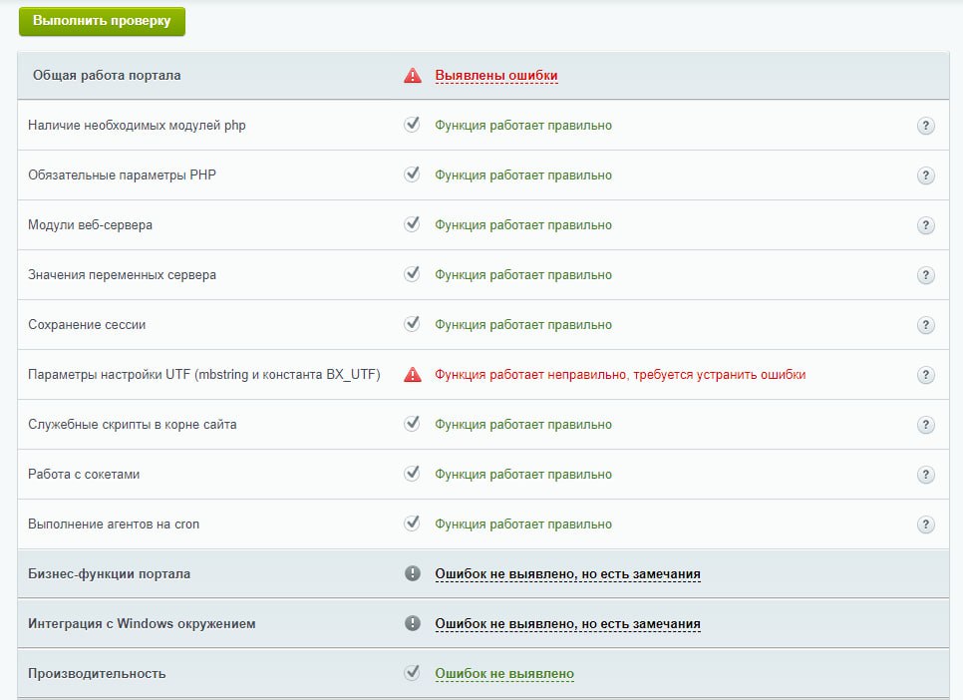Click checkmark icon in Работа с сокетами row
Image resolution: width=963 pixels, height=700 pixels.
coord(412,474)
